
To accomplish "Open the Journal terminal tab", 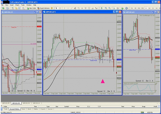I will (x=50, y=109).
